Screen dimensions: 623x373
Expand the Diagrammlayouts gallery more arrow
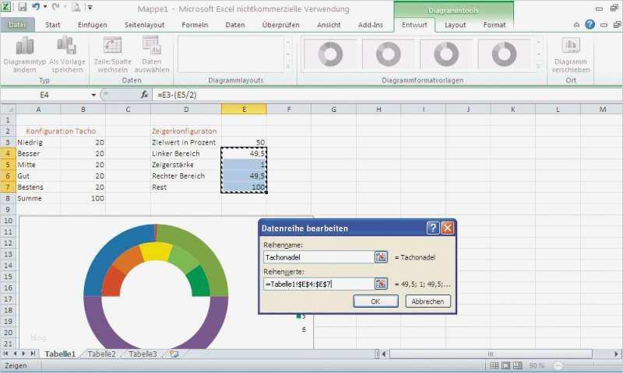[288, 67]
